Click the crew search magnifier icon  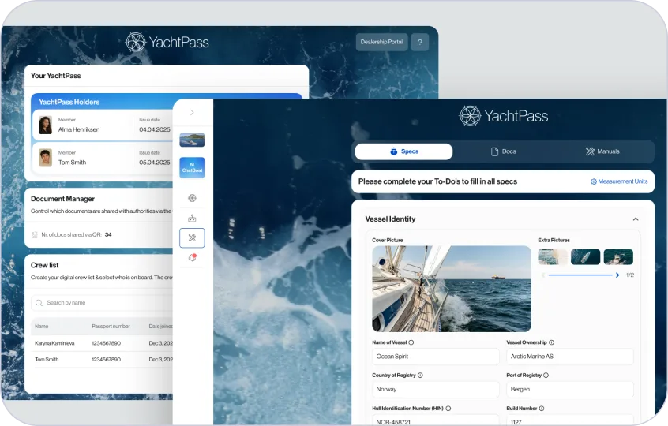[x=39, y=303]
